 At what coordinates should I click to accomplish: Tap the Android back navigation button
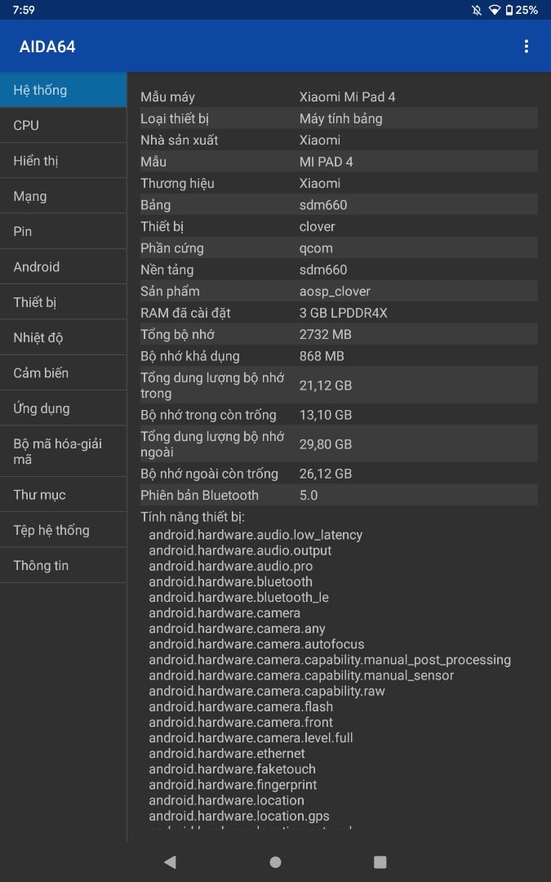pos(170,862)
